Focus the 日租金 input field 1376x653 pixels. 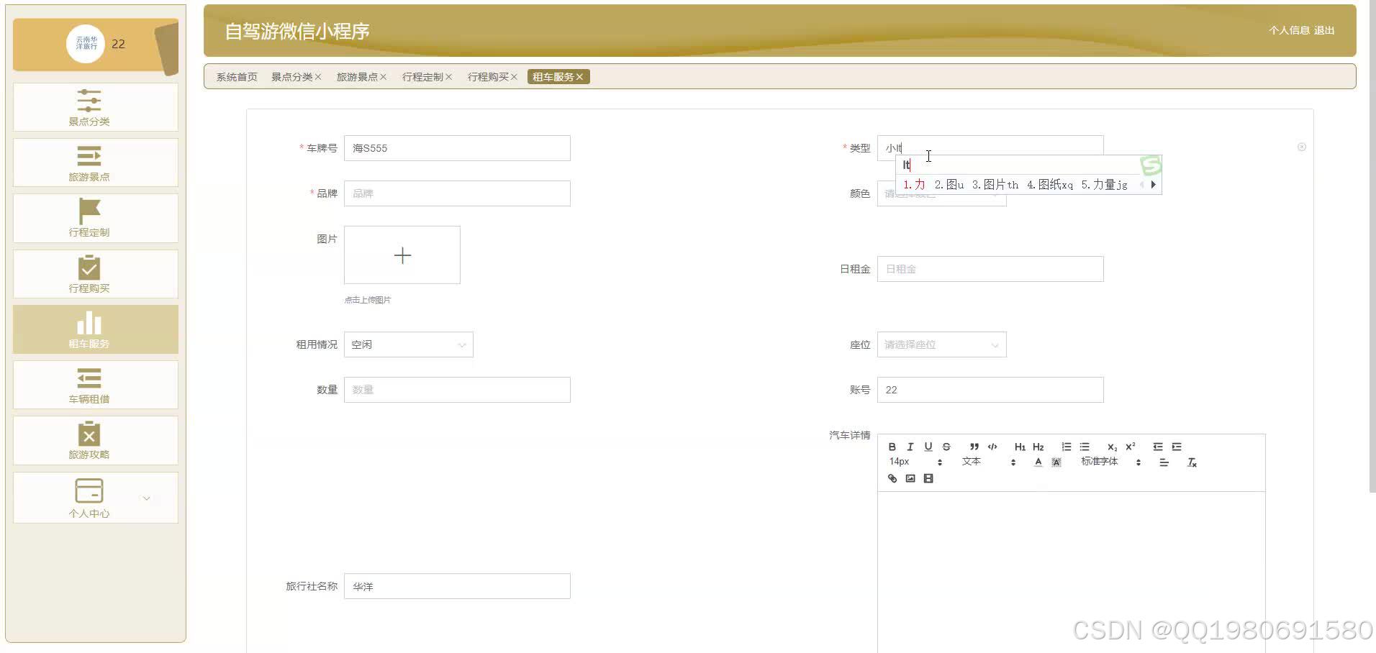[990, 269]
